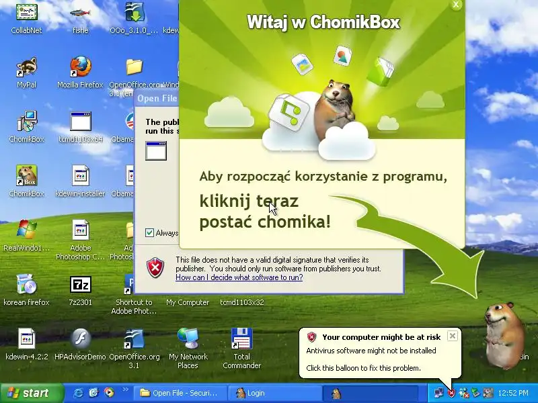Click the 'Your computer might be at risk' balloon
538x403 pixels.
pyautogui.click(x=380, y=353)
